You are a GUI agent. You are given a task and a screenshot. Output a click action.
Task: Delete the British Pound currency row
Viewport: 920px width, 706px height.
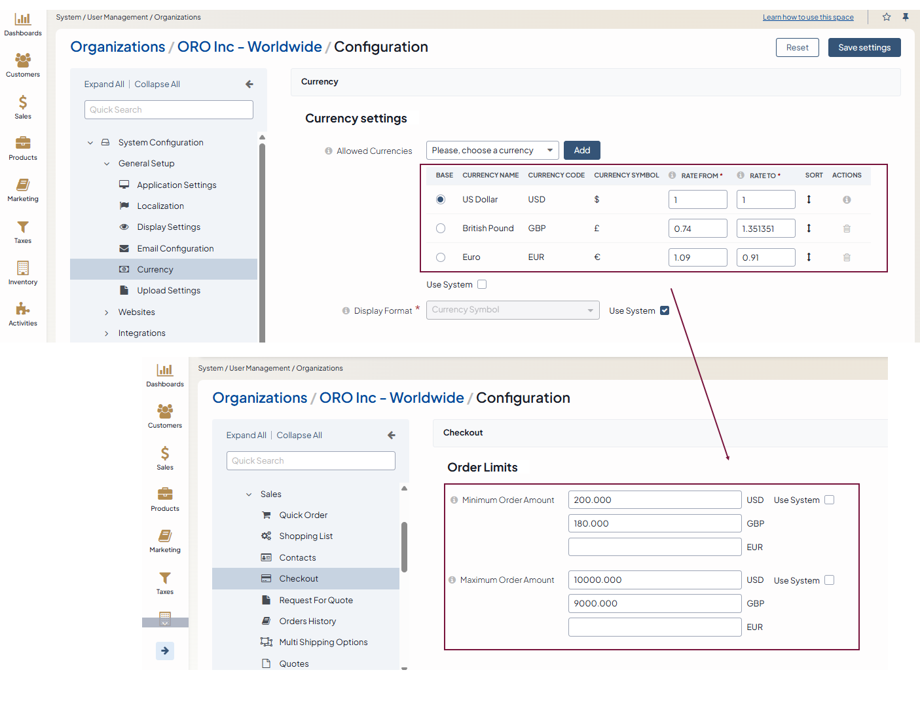click(847, 229)
